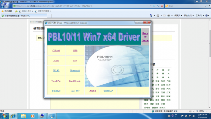Expand Print button dropdown arrow

tap(172, 16)
